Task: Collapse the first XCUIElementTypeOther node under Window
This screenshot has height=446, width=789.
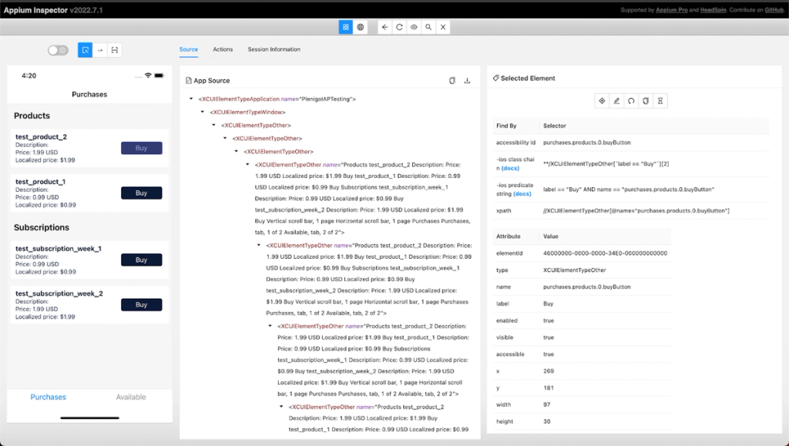Action: (x=214, y=126)
